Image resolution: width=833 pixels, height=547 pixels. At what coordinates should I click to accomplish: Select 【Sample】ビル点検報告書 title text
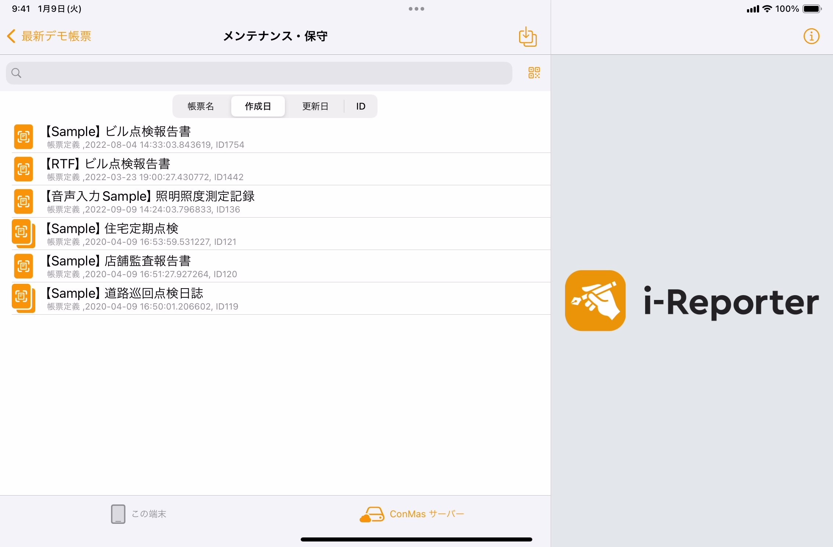click(x=118, y=131)
